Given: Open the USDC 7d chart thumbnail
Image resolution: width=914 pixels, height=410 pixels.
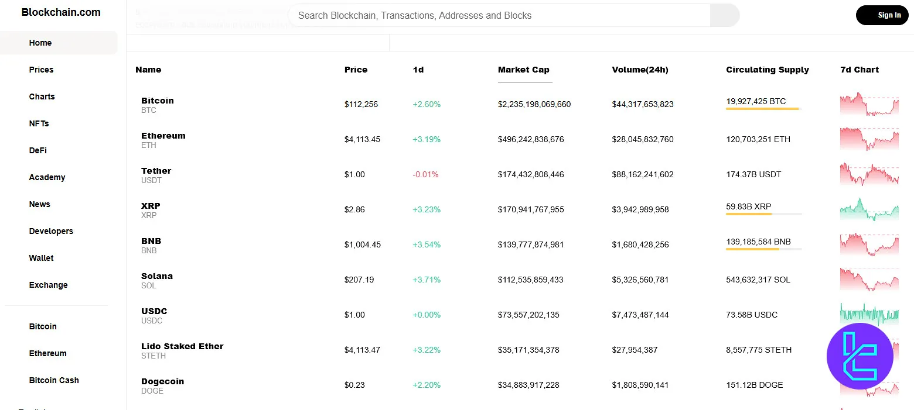Looking at the screenshot, I should [869, 313].
